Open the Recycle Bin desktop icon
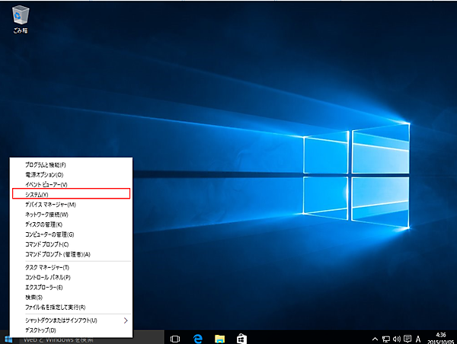The height and width of the screenshot is (344, 457). (x=21, y=16)
